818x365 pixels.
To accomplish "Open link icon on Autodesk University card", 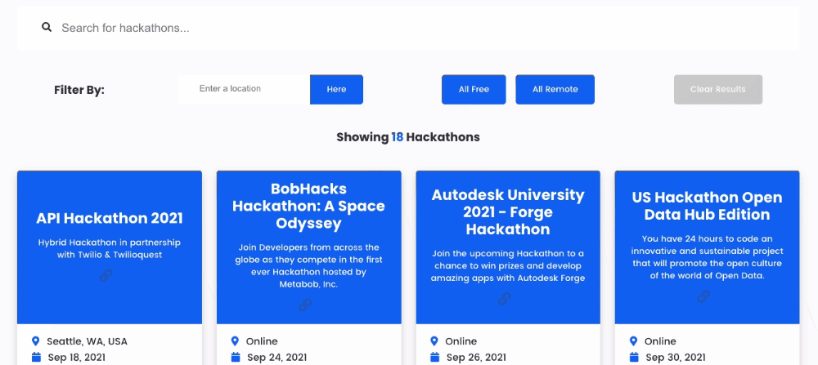I will click(x=505, y=299).
